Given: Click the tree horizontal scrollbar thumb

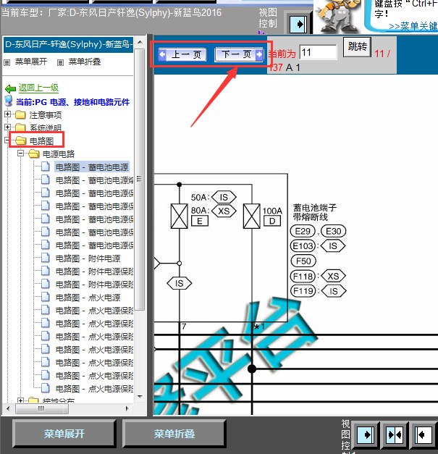Looking at the screenshot, I should coord(41,408).
